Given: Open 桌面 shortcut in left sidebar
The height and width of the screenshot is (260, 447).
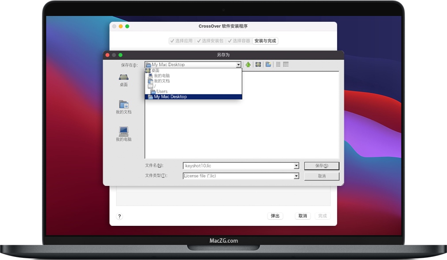Looking at the screenshot, I should 124,80.
